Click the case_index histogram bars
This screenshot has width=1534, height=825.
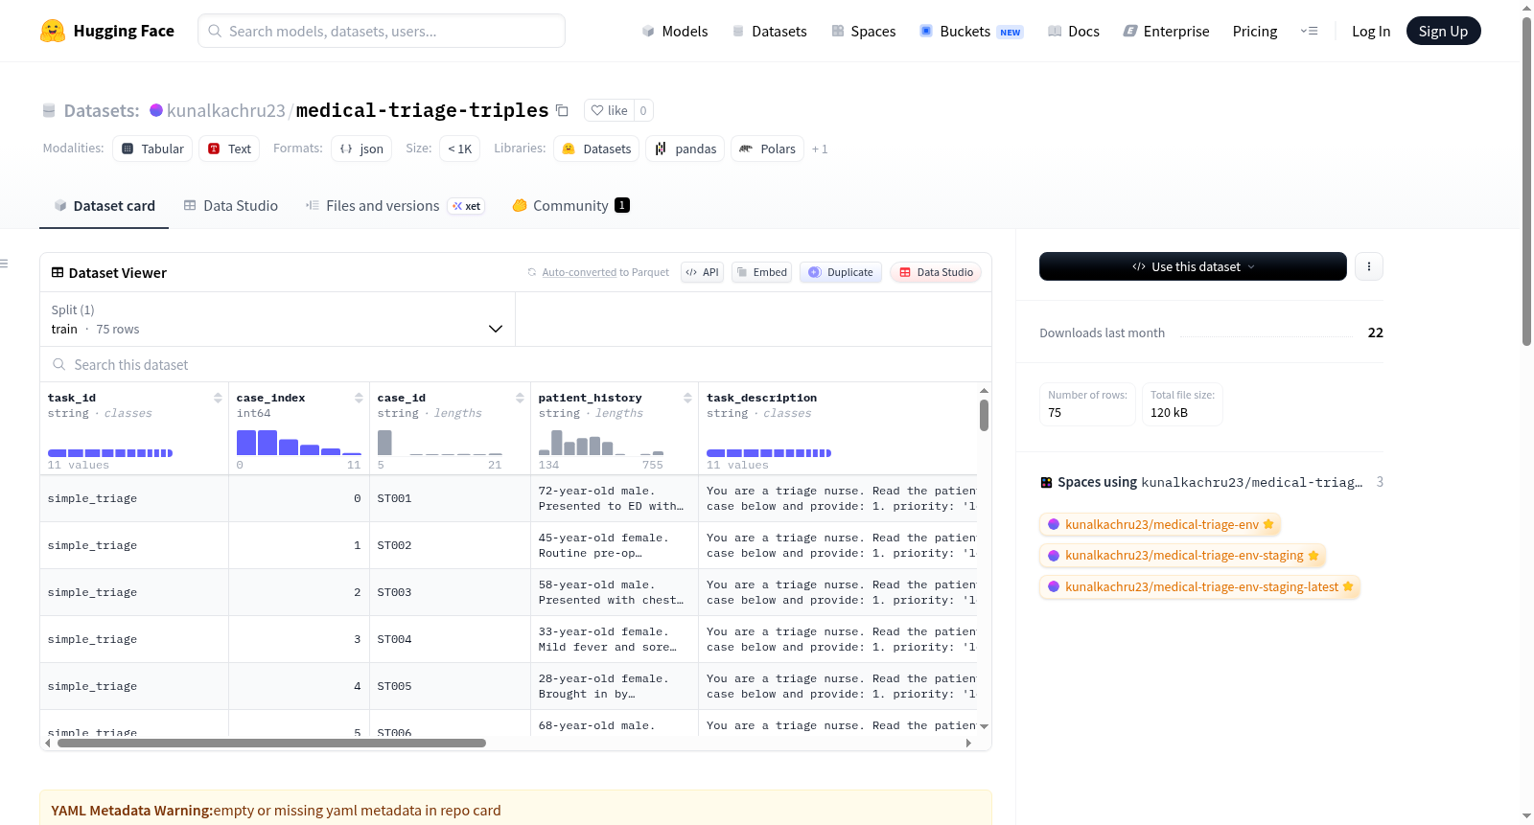click(299, 443)
